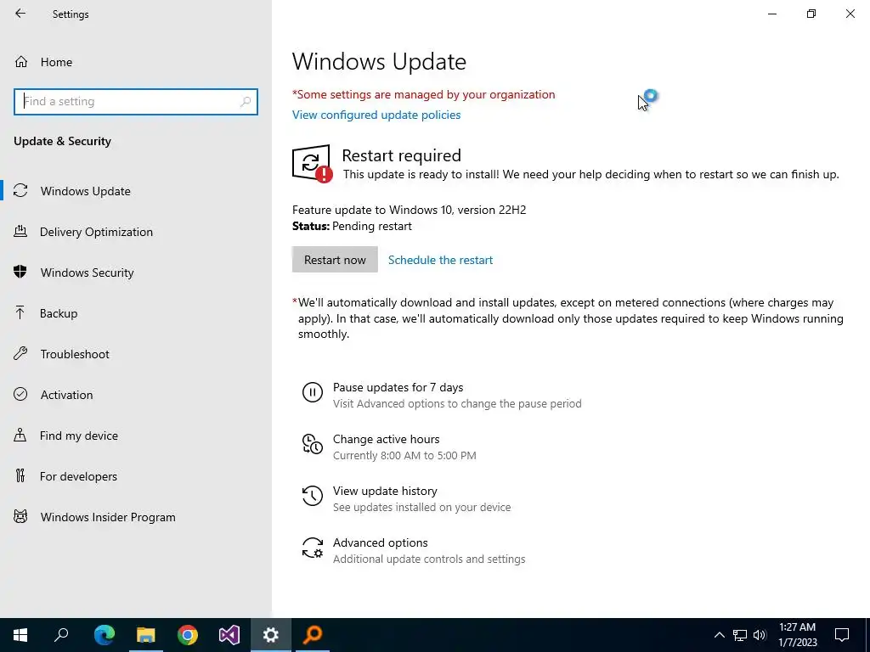Launch Microsoft Edge from taskbar
Screen dimensions: 870x652
[105, 635]
